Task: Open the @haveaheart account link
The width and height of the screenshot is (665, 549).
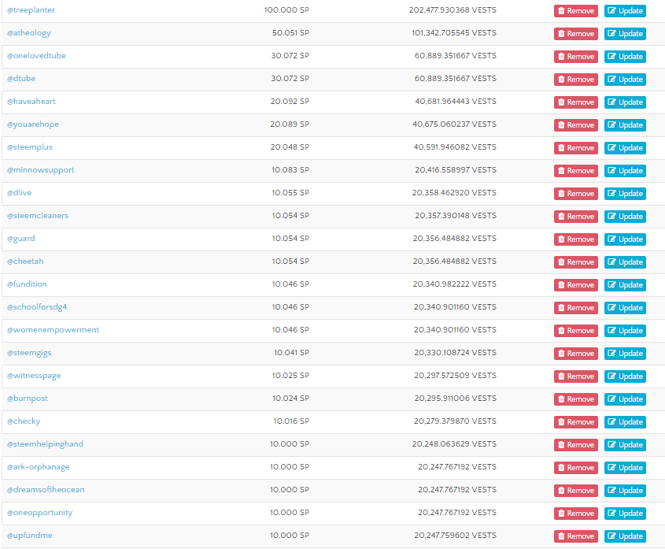Action: click(x=31, y=102)
